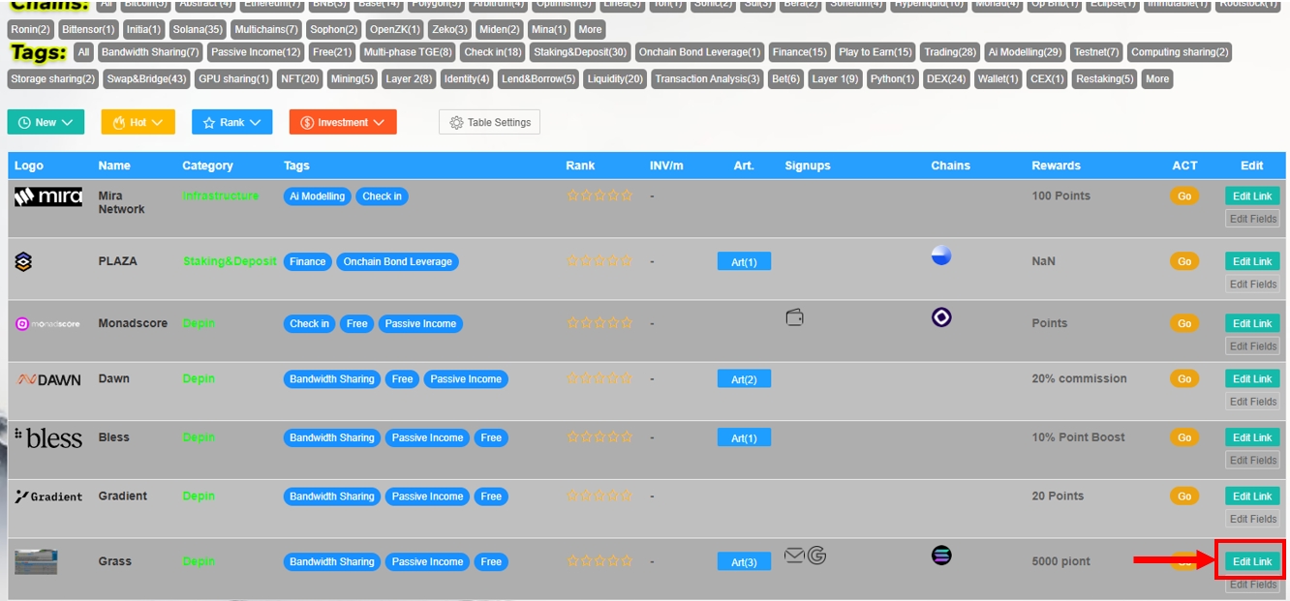Click the PLAZA logo icon
1290x601 pixels.
click(23, 261)
